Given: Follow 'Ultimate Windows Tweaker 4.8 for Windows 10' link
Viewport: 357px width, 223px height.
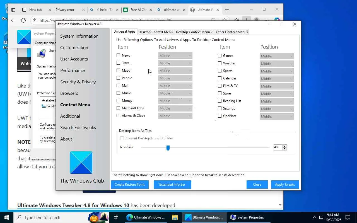Looking at the screenshot, I should 73,205.
